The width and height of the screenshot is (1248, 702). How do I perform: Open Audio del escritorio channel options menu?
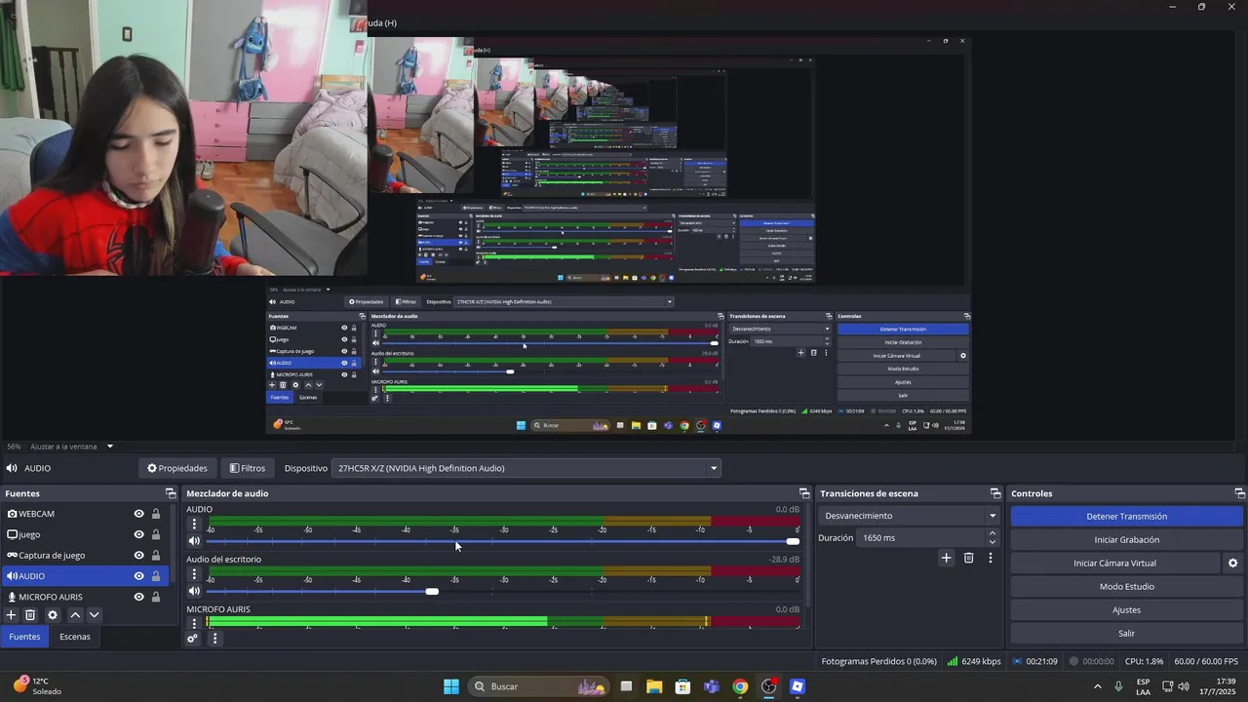tap(194, 574)
